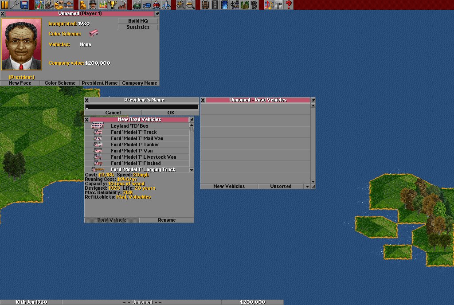The image size is (454, 305).
Task: Open industries factory icon
Action: click(x=122, y=4)
